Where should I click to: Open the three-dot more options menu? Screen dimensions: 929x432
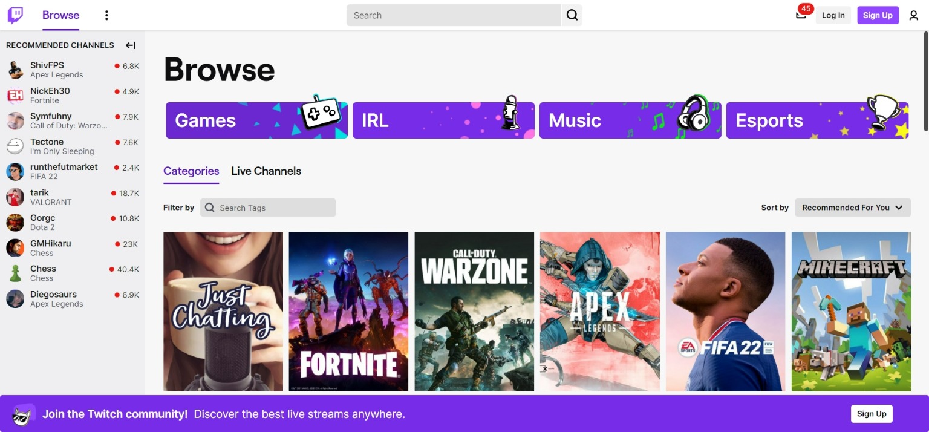[106, 15]
